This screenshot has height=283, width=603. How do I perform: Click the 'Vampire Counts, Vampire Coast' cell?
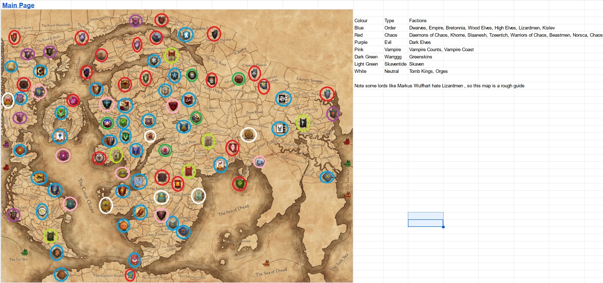pos(441,50)
